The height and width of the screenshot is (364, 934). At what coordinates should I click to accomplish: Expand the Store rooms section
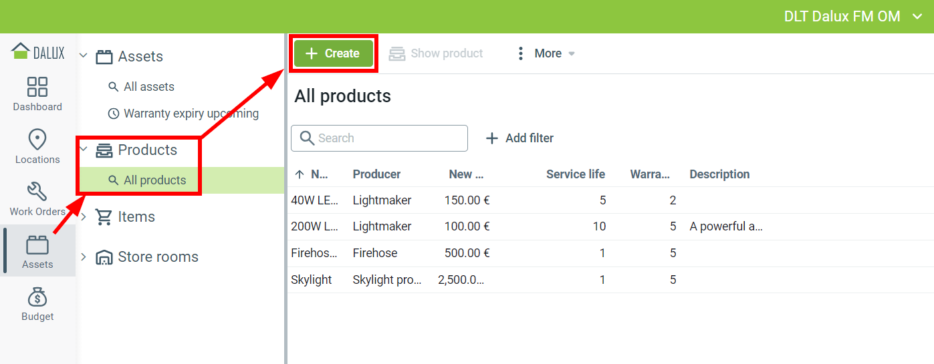pos(84,257)
